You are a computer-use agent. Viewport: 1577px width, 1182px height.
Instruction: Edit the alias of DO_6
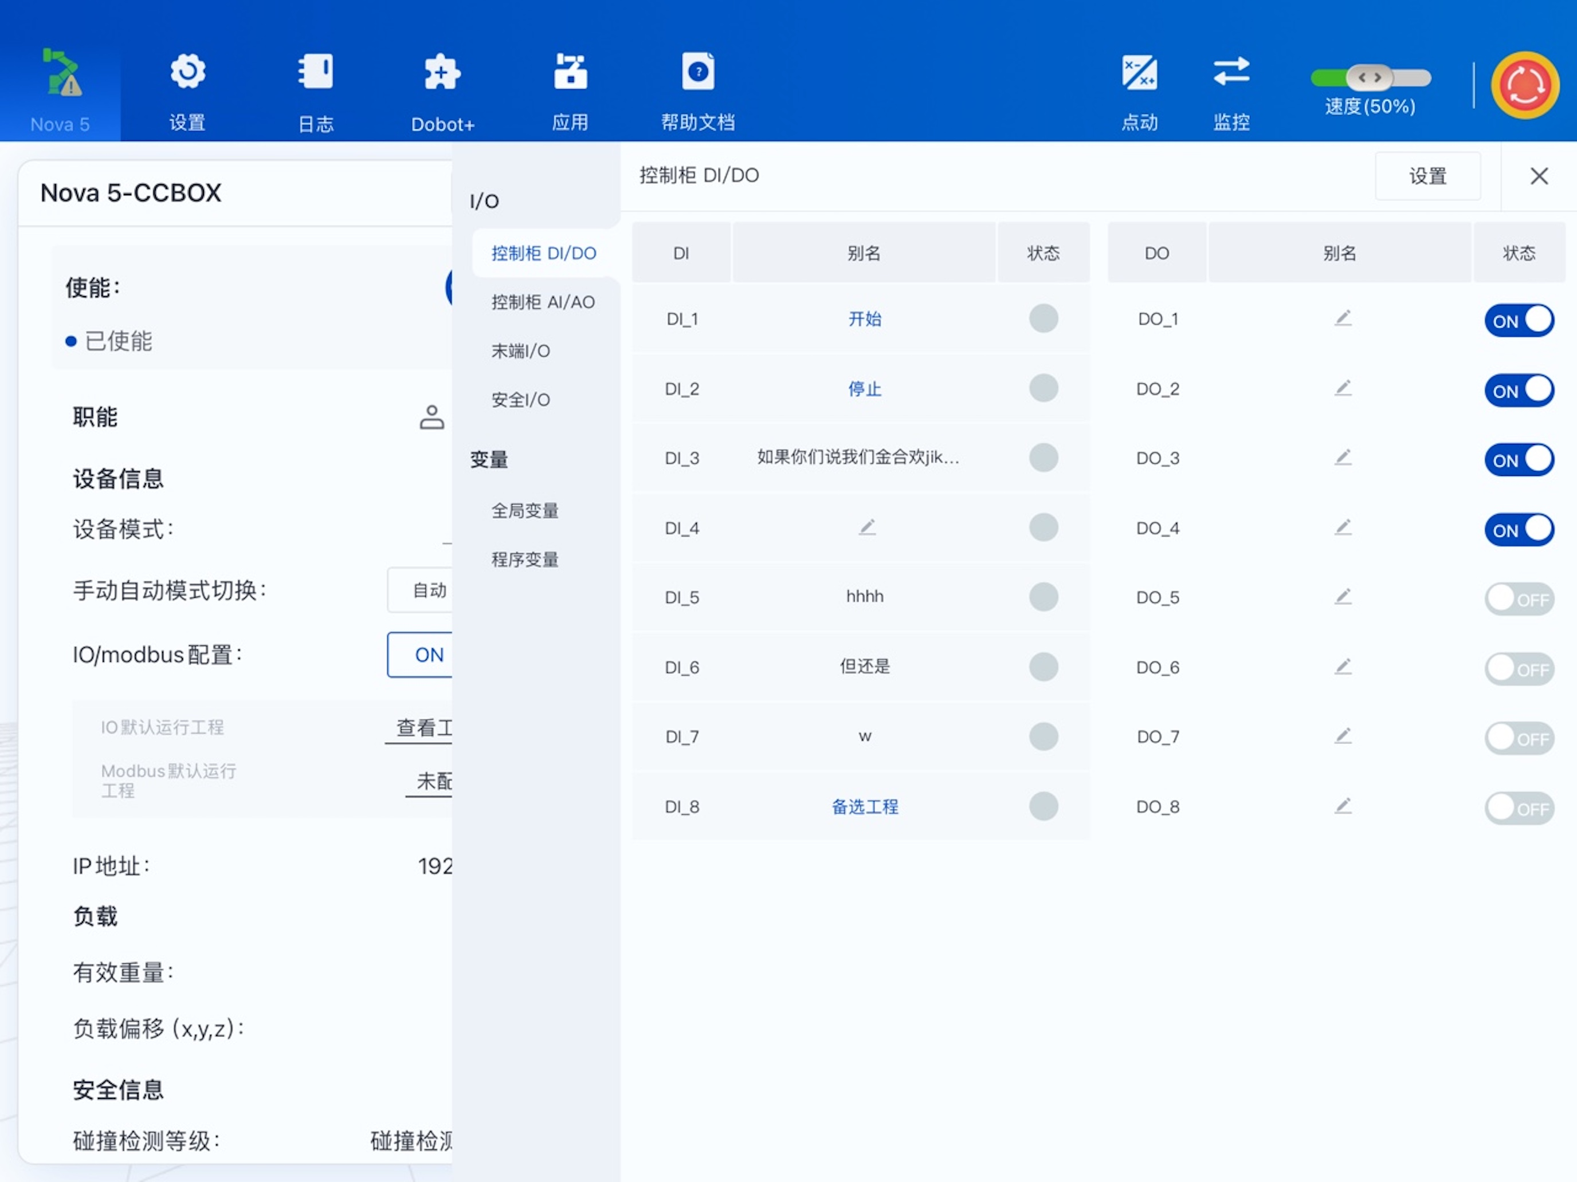click(x=1343, y=667)
